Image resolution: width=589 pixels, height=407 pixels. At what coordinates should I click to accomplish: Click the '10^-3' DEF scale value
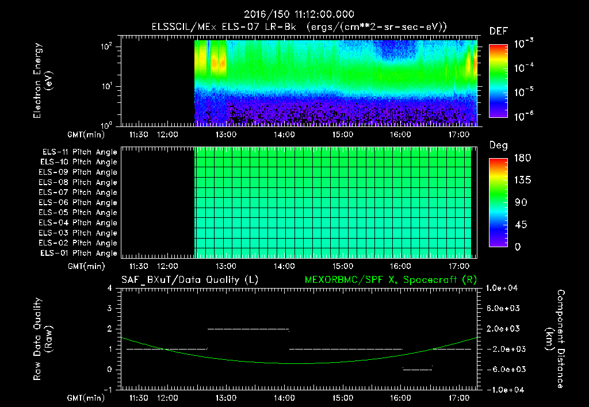coord(523,44)
